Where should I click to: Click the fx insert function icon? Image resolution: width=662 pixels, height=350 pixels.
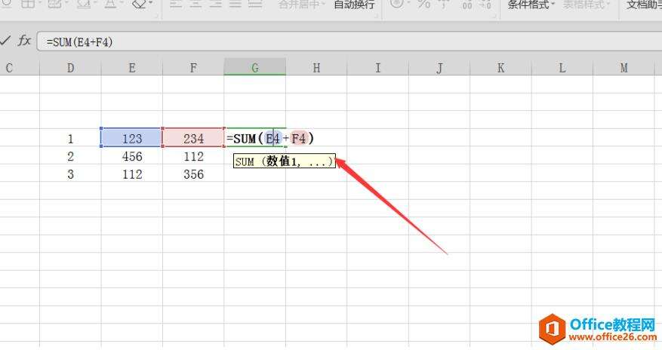point(24,41)
